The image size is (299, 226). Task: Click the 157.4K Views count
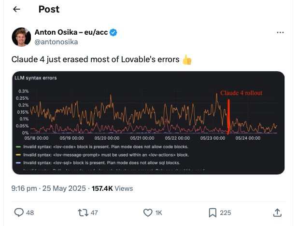(112, 188)
